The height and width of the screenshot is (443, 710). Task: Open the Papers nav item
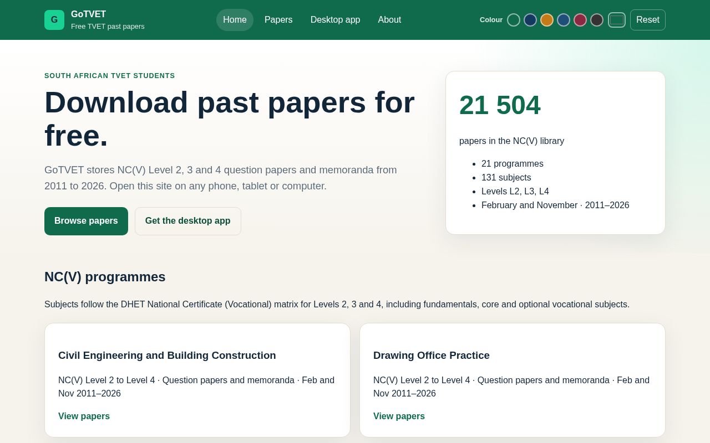[278, 20]
